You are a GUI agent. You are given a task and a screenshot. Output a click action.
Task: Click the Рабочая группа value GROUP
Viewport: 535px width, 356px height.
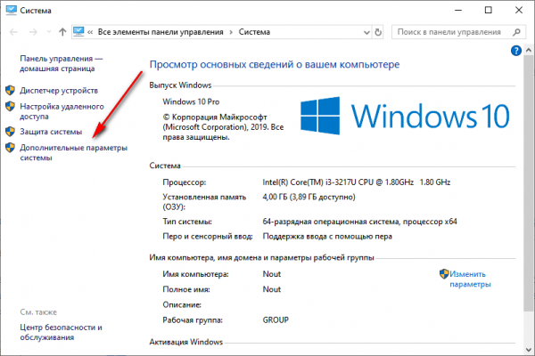pos(276,320)
